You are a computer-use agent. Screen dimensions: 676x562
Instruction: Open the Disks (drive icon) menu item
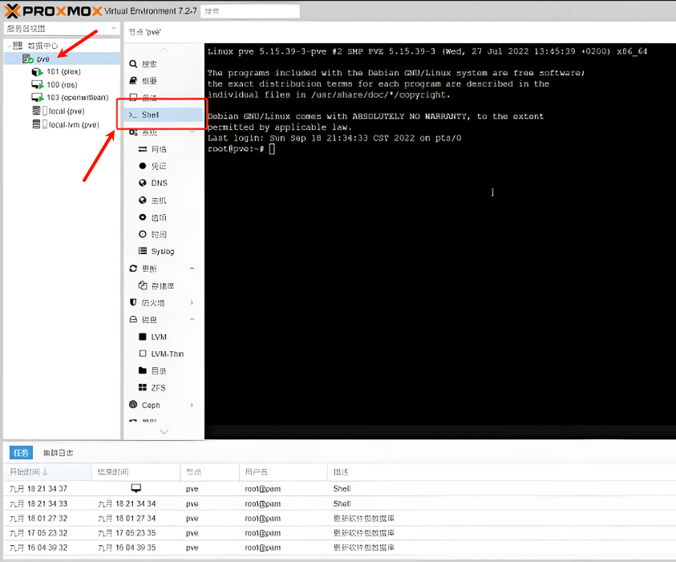pyautogui.click(x=149, y=319)
